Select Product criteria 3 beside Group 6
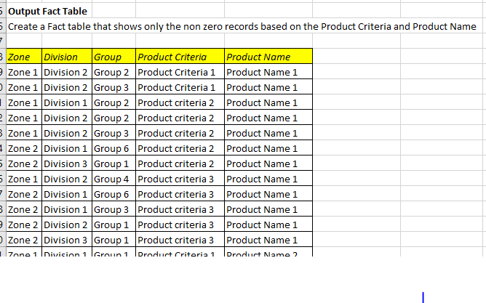The width and height of the screenshot is (486, 303). coord(180,194)
